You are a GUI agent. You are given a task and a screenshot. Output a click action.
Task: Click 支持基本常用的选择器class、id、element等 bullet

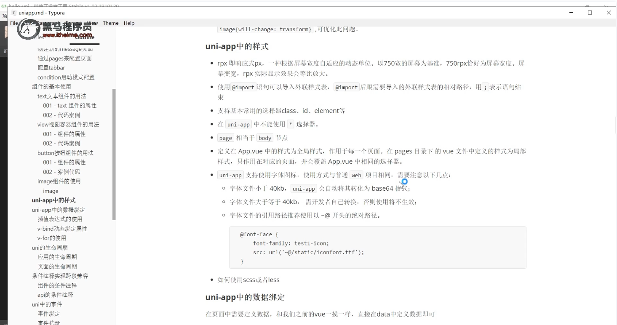[x=281, y=111]
